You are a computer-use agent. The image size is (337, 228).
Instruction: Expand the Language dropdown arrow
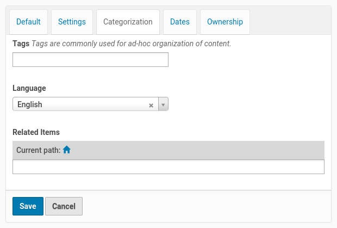(x=163, y=104)
